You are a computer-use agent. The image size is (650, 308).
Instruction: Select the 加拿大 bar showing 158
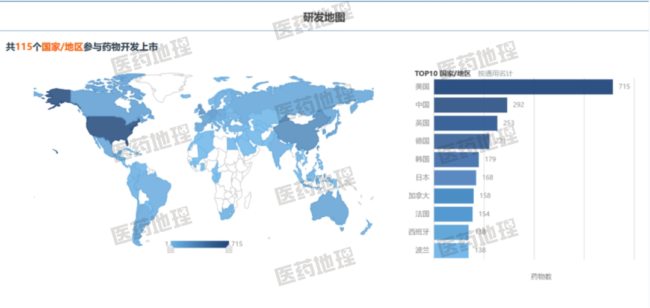tap(453, 196)
